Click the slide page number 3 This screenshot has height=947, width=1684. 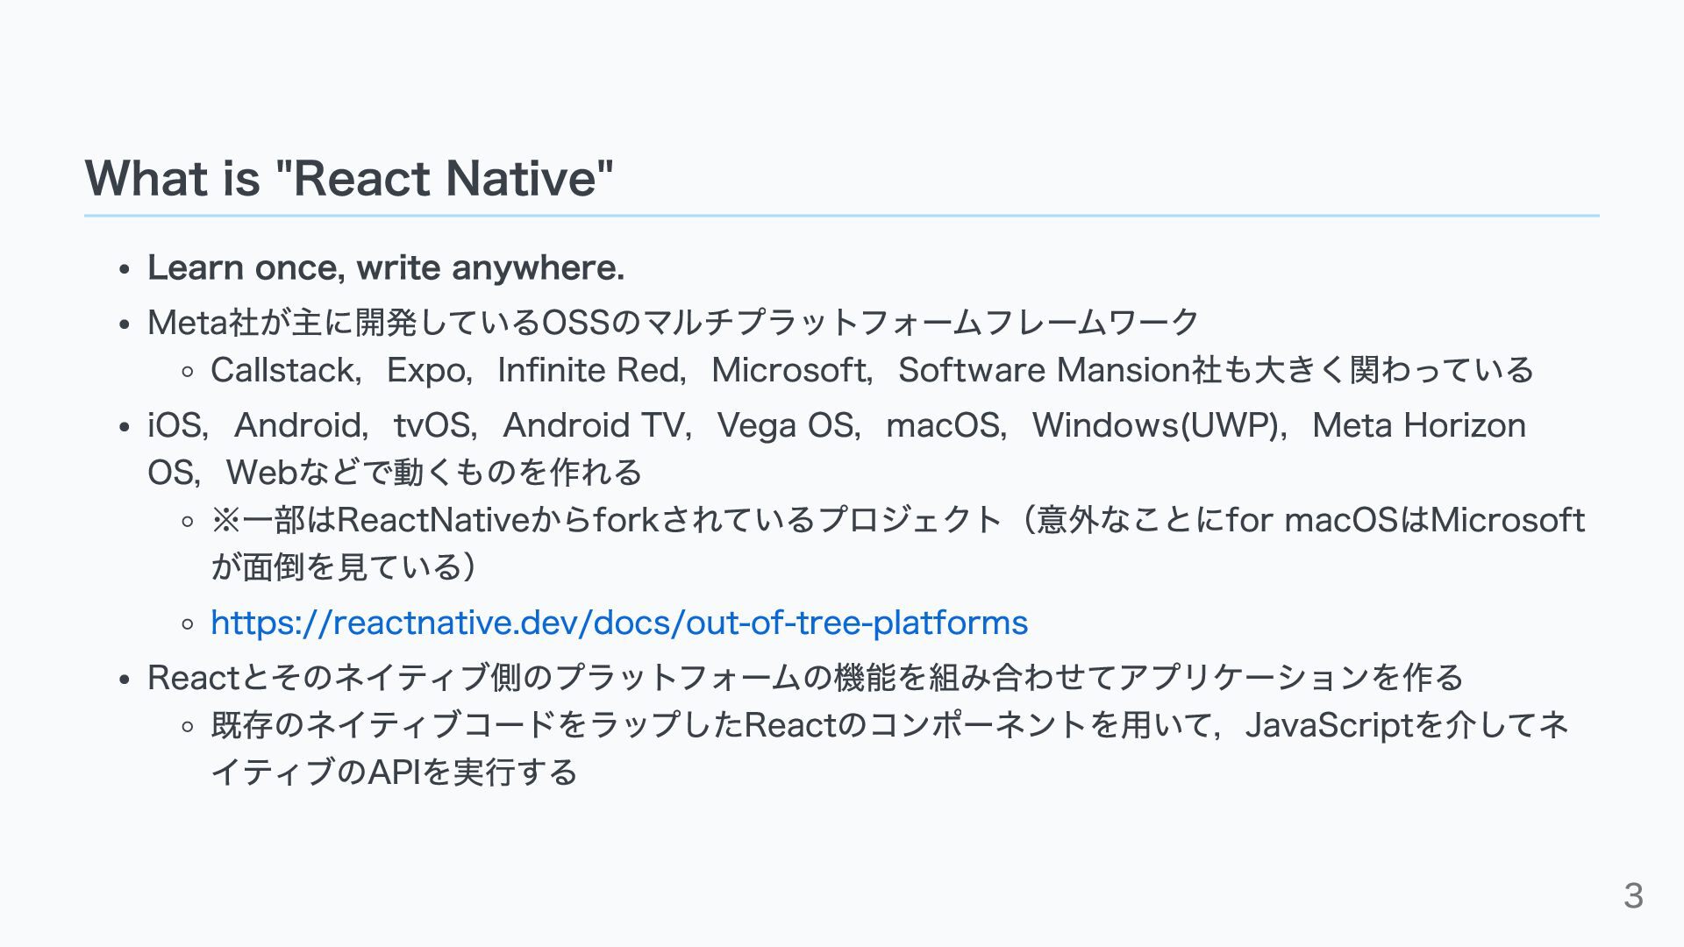pyautogui.click(x=1632, y=895)
